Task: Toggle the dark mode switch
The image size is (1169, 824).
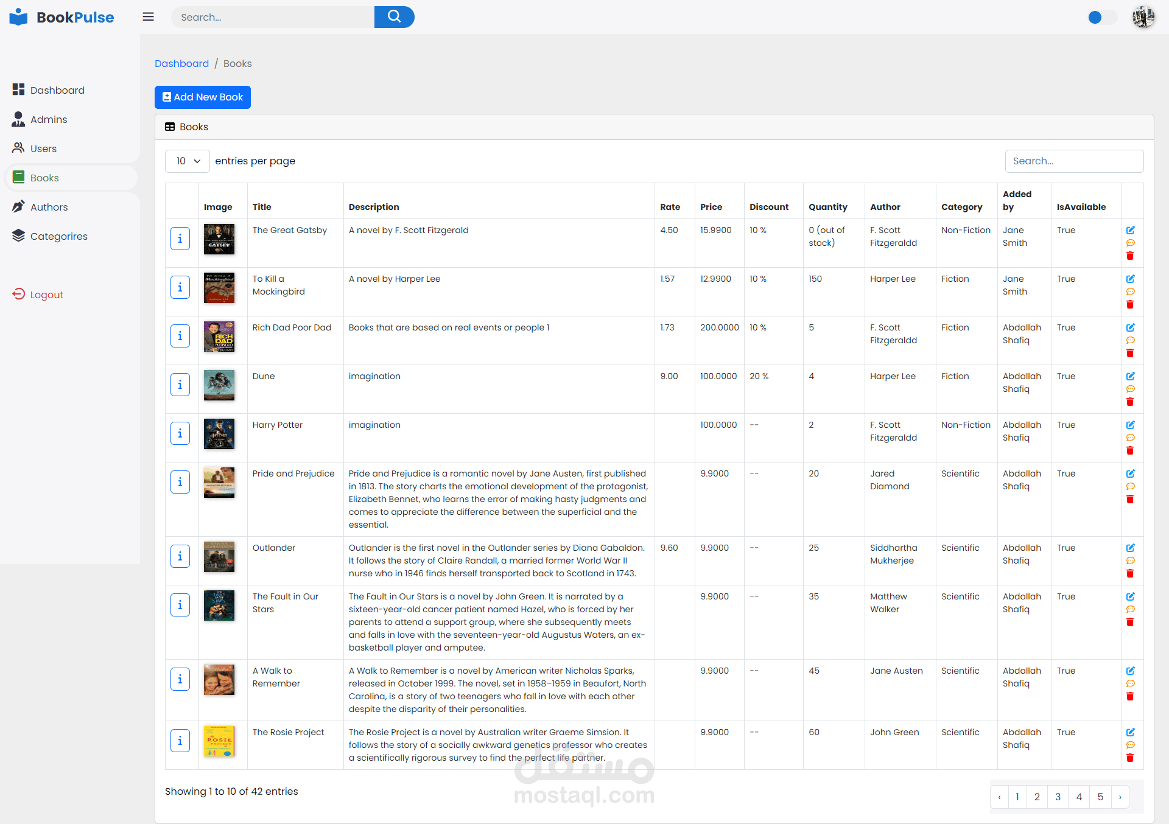Action: 1101,17
